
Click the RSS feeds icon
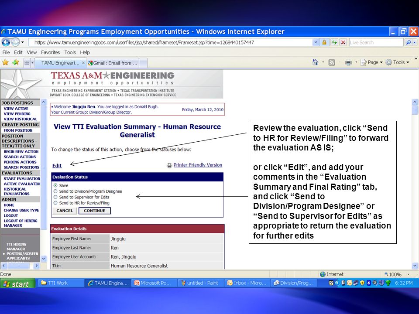pos(332,62)
